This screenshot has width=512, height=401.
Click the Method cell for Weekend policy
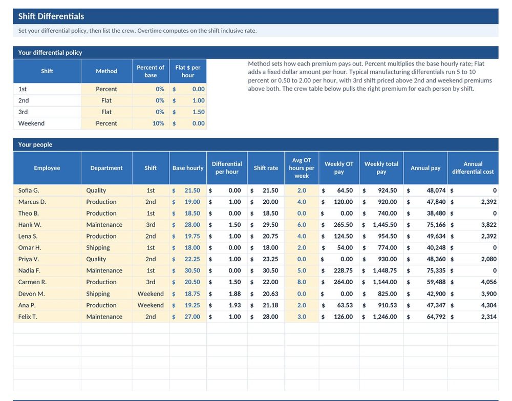[106, 123]
